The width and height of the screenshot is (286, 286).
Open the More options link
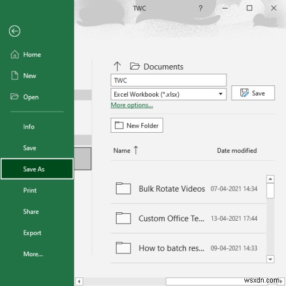[x=132, y=105]
